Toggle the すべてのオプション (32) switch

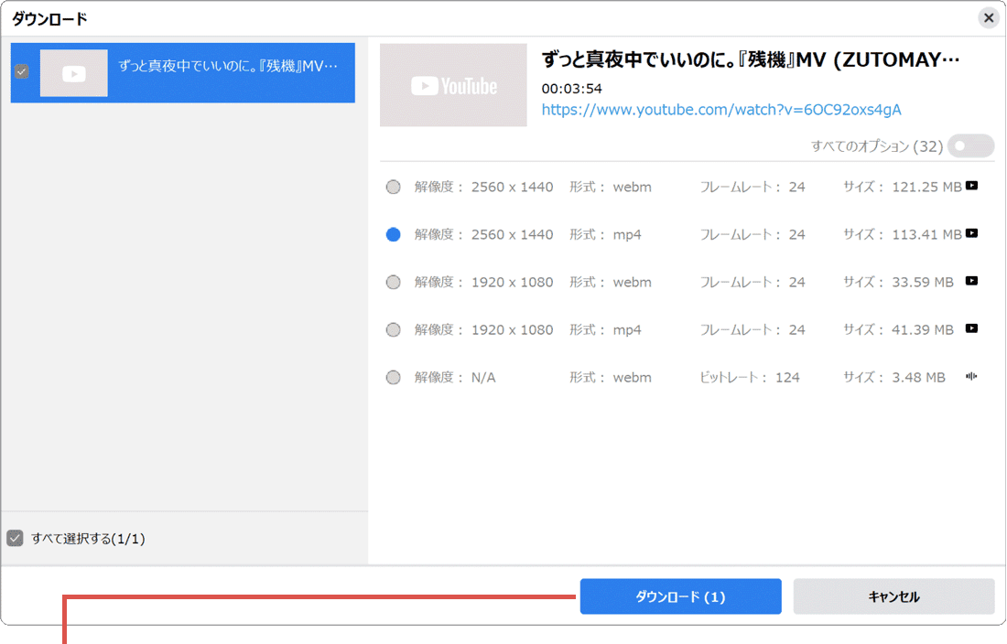(969, 145)
